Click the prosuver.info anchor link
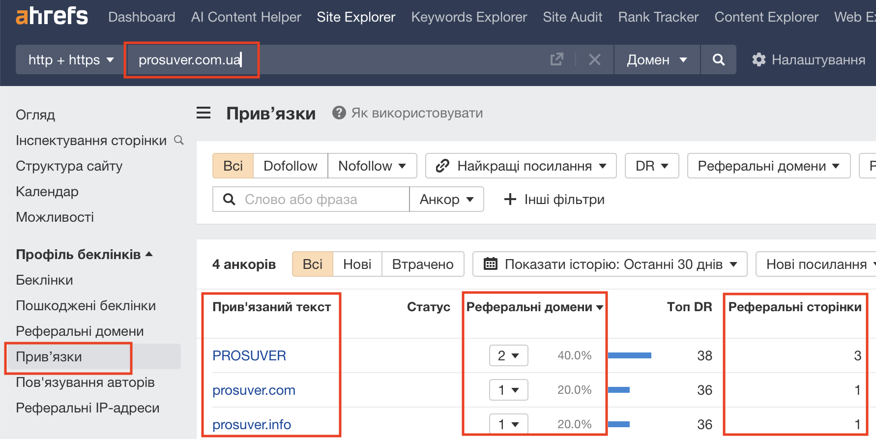 pyautogui.click(x=252, y=424)
